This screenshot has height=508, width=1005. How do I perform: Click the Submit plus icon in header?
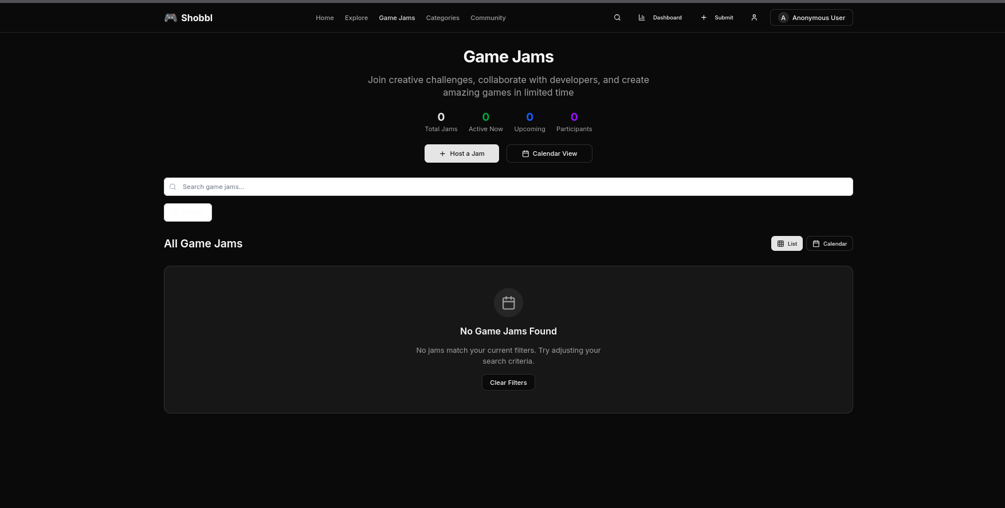(x=704, y=18)
